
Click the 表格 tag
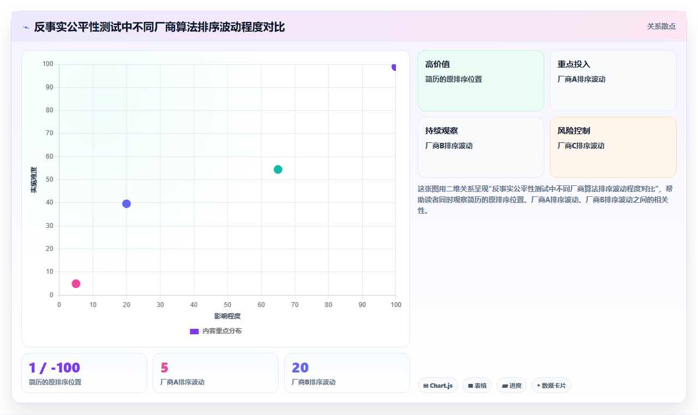[477, 386]
